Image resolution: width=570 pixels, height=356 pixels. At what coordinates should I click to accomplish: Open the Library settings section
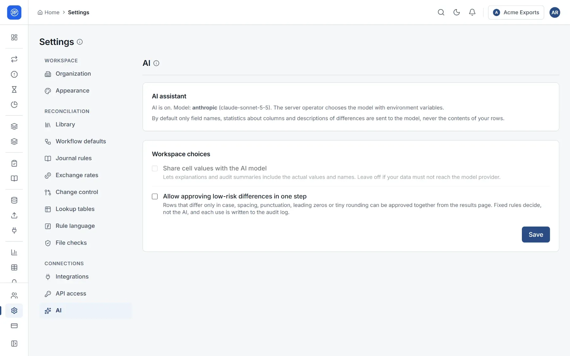tap(85, 125)
